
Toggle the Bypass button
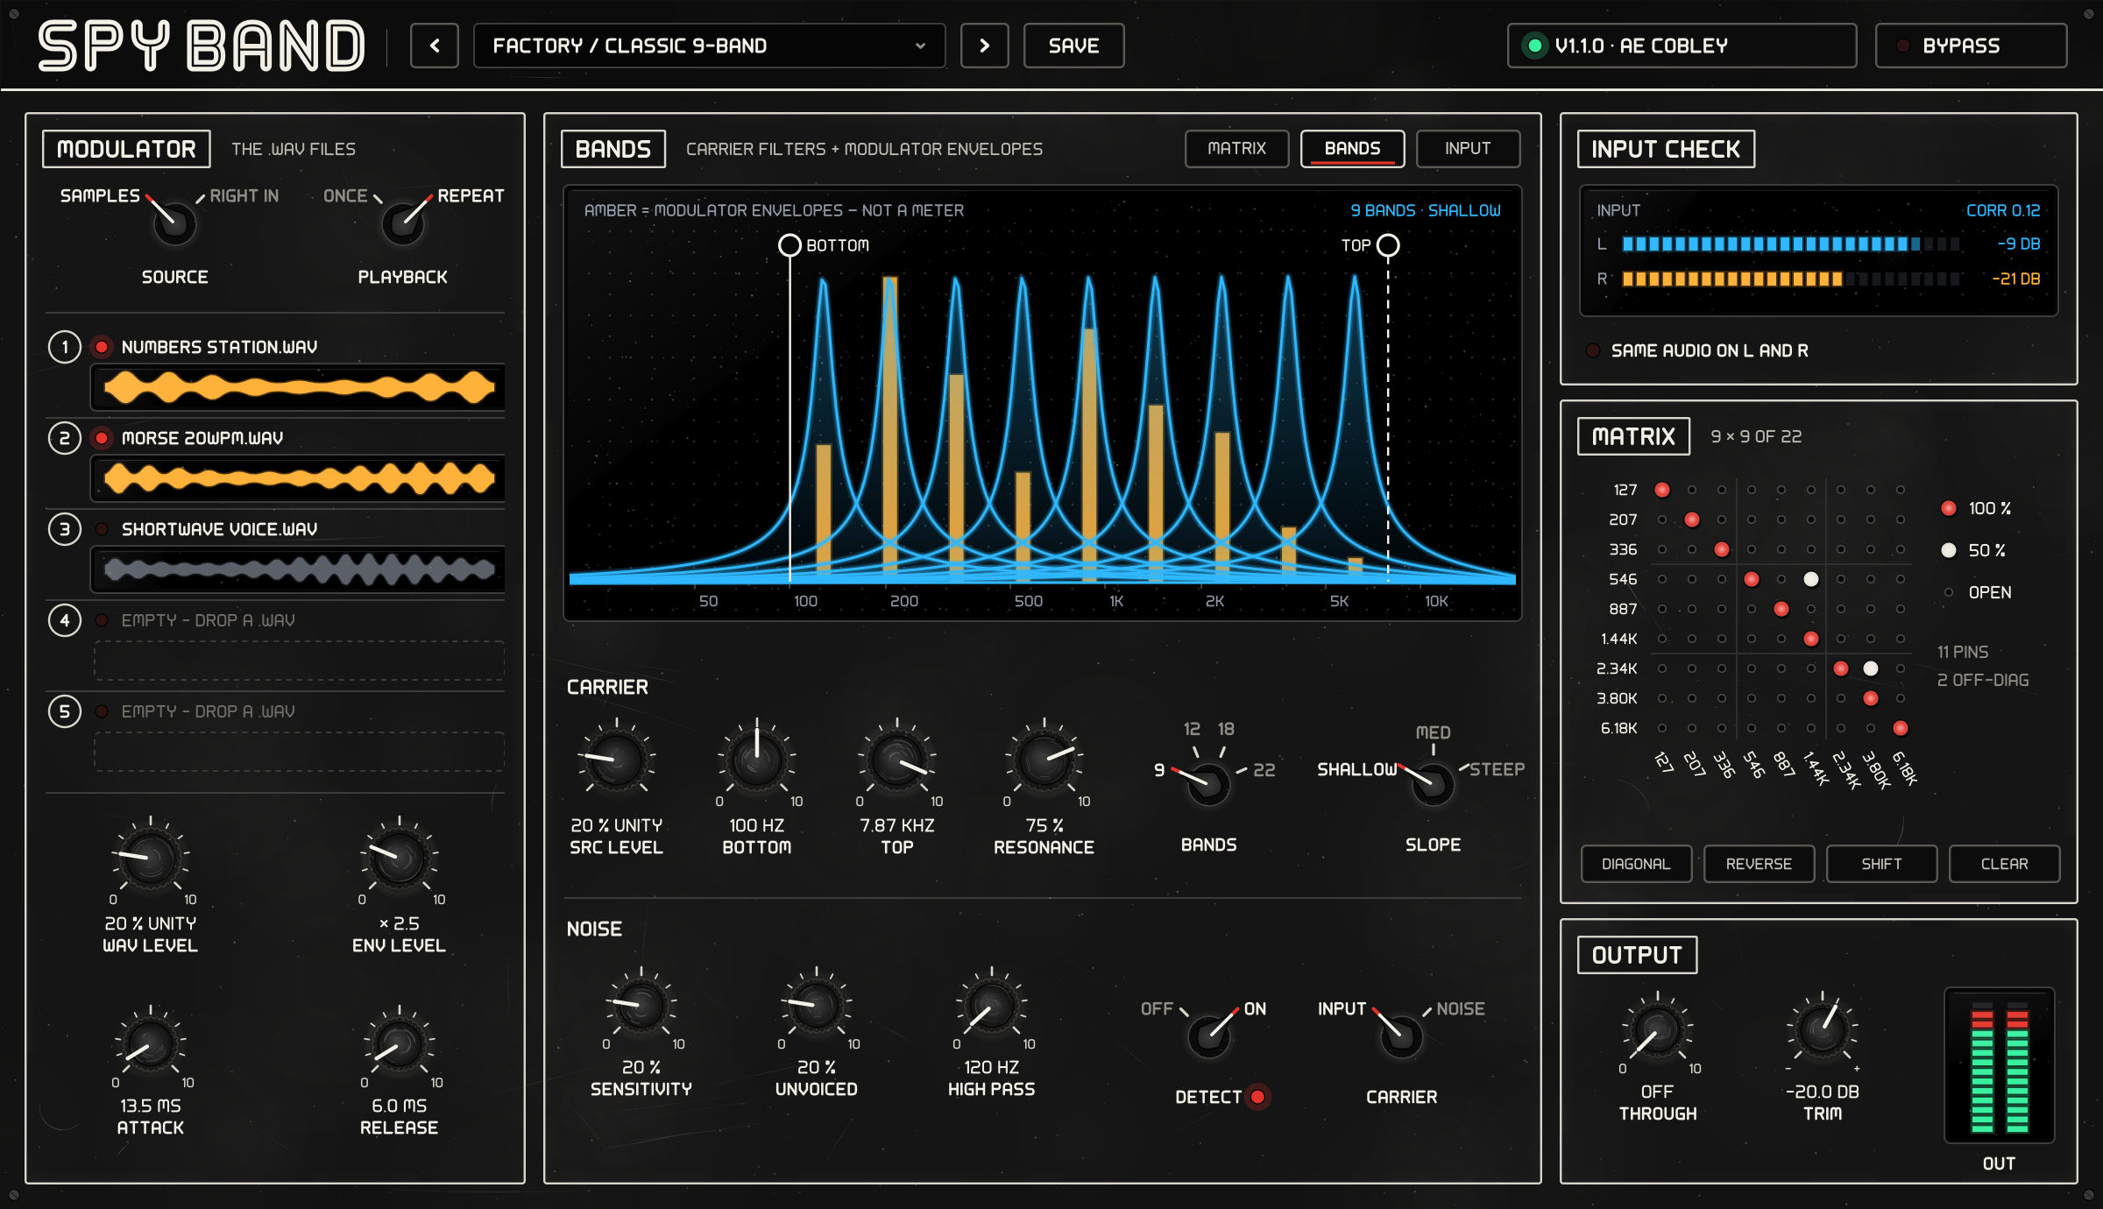click(x=1971, y=46)
